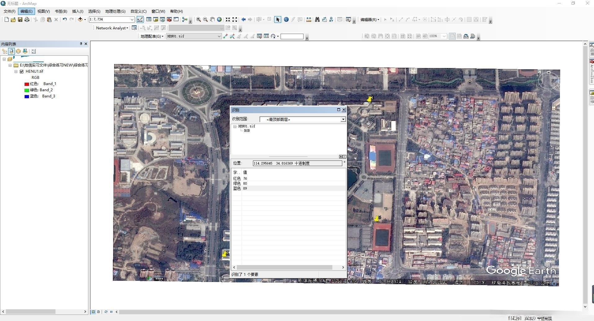This screenshot has width=594, height=321.
Task: Collapse the HENU1.tif layer tree node
Action: pyautogui.click(x=16, y=71)
